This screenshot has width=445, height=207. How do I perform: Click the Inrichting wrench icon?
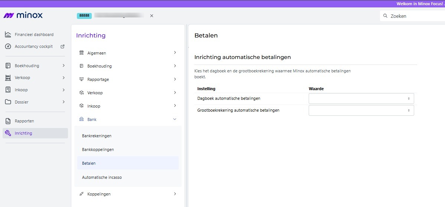8,133
